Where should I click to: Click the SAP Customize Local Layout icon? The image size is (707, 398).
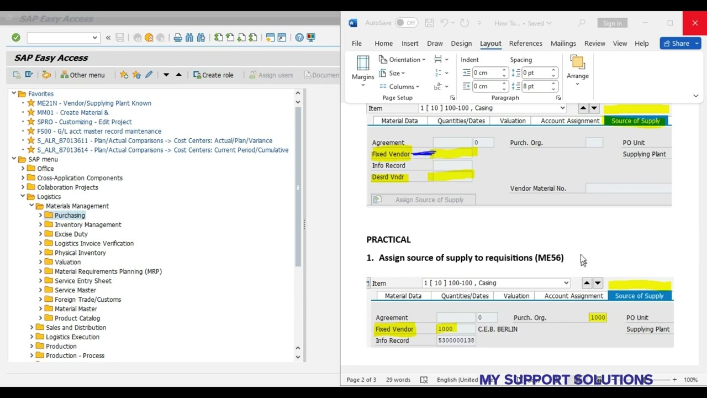coord(311,38)
